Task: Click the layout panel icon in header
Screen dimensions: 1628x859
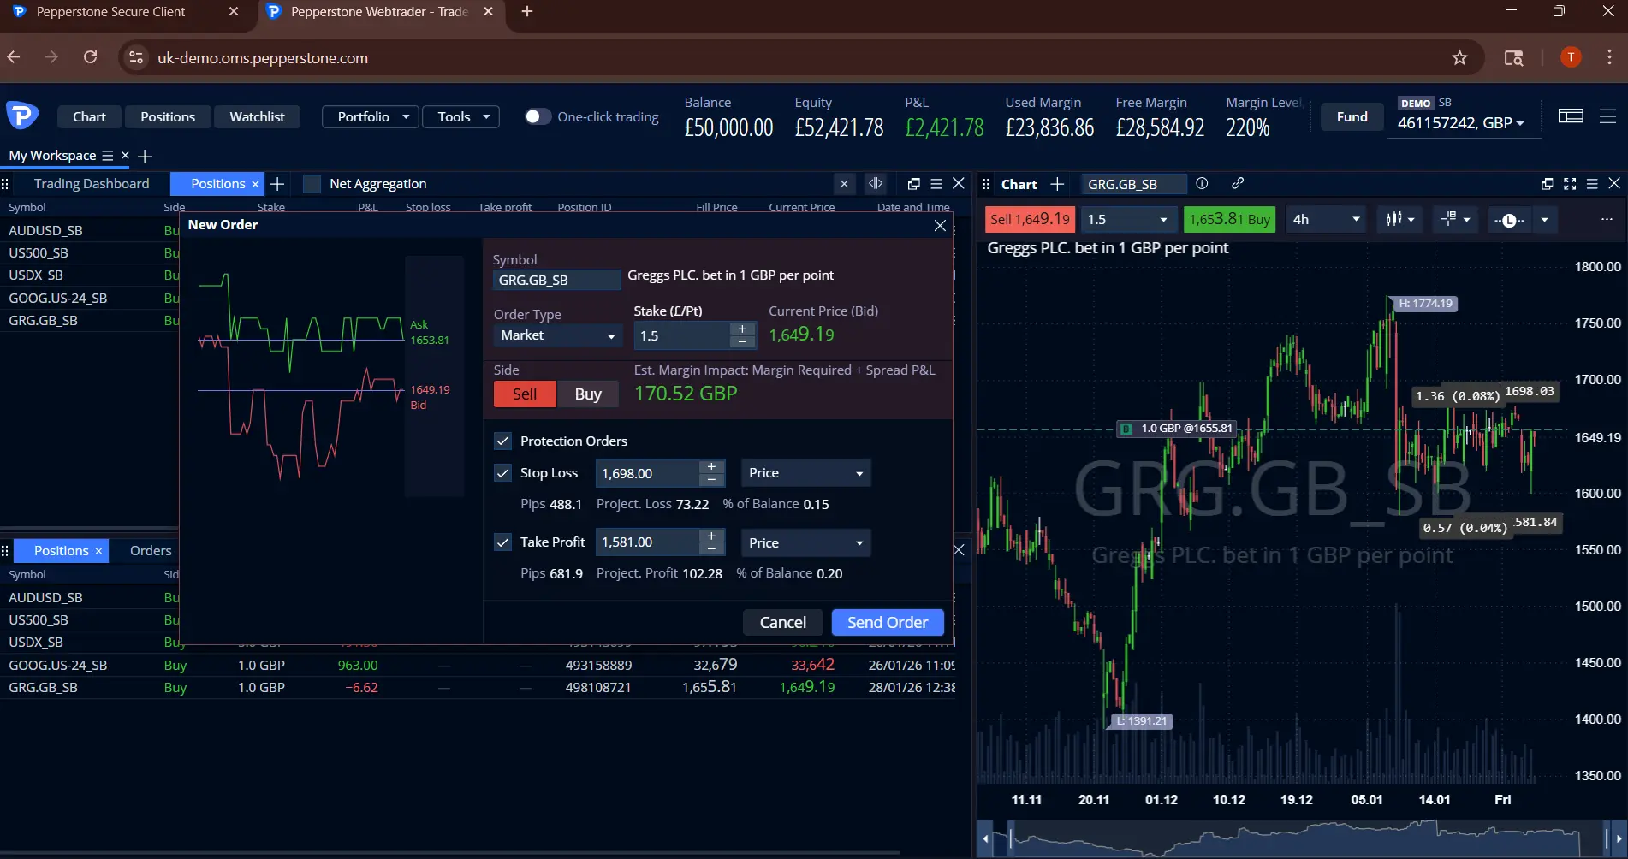Action: click(1570, 116)
